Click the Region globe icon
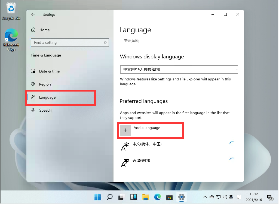279x204 pixels. (33, 84)
